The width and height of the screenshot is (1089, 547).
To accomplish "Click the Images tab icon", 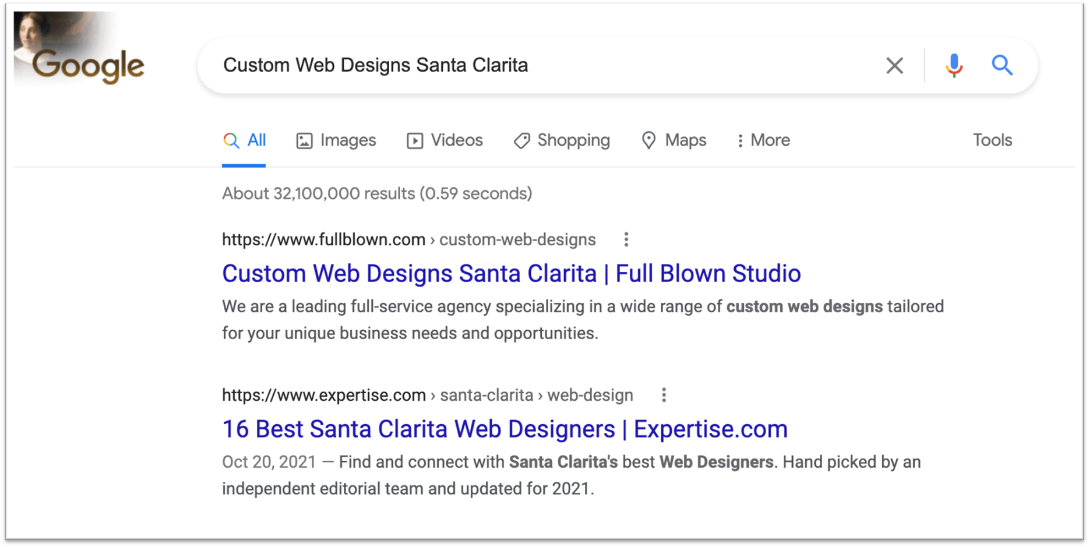I will (304, 140).
